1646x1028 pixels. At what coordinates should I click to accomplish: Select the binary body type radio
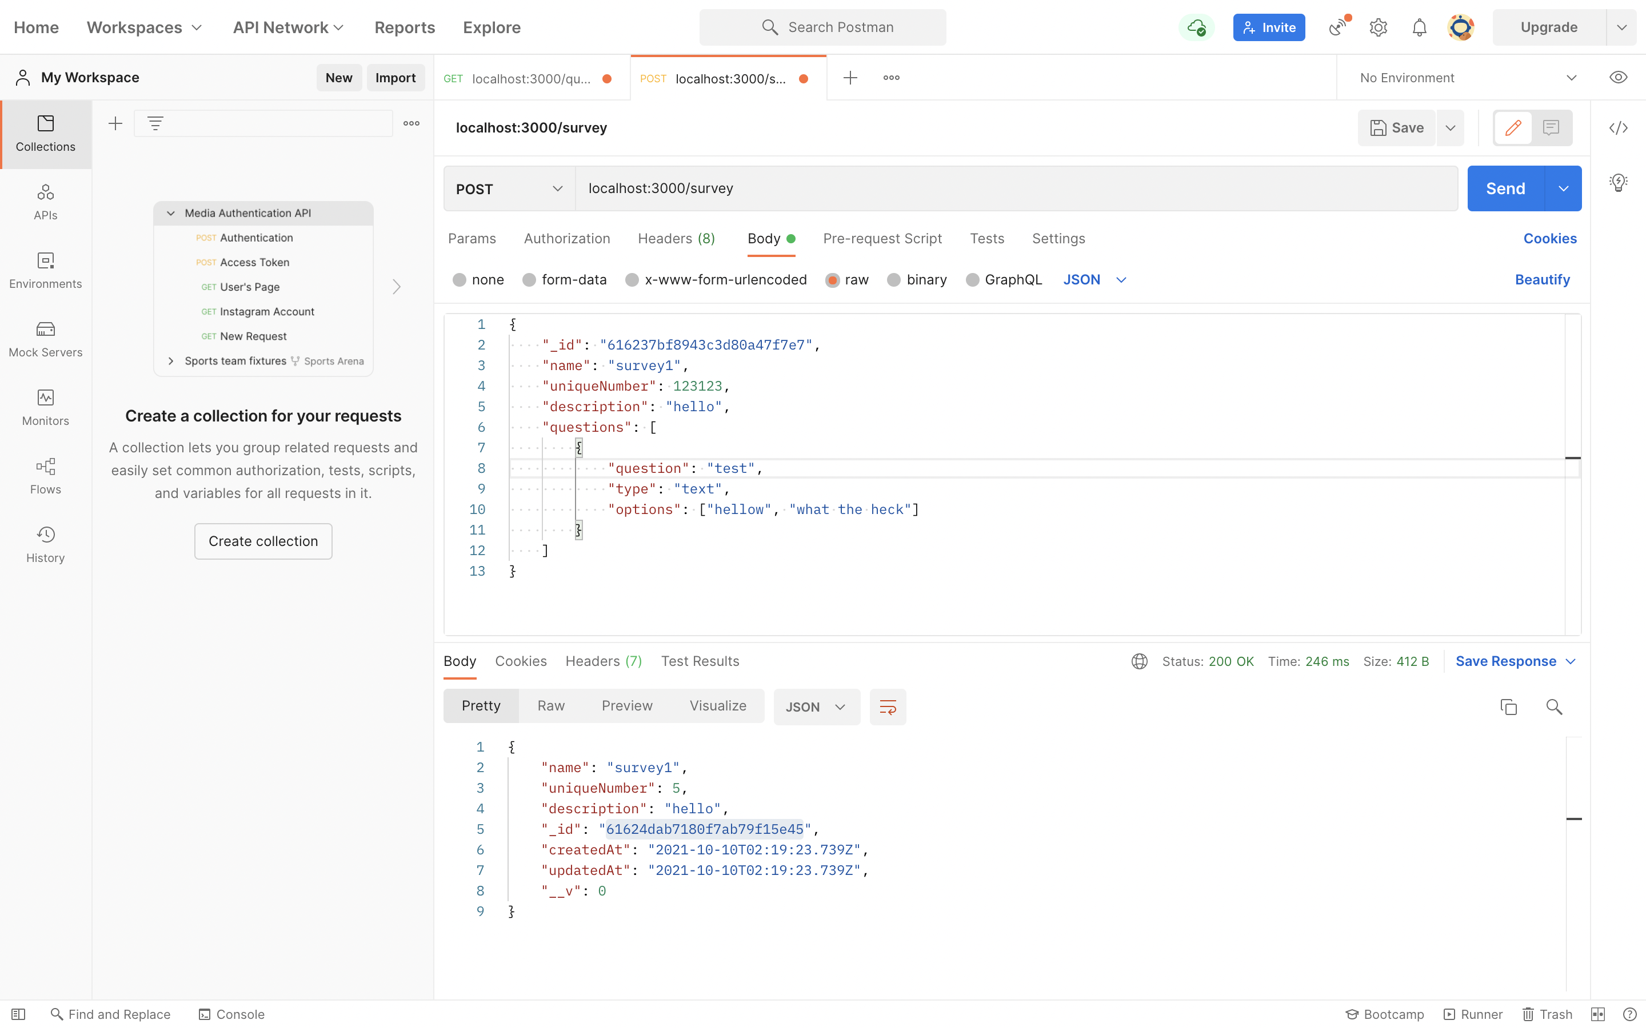[894, 280]
